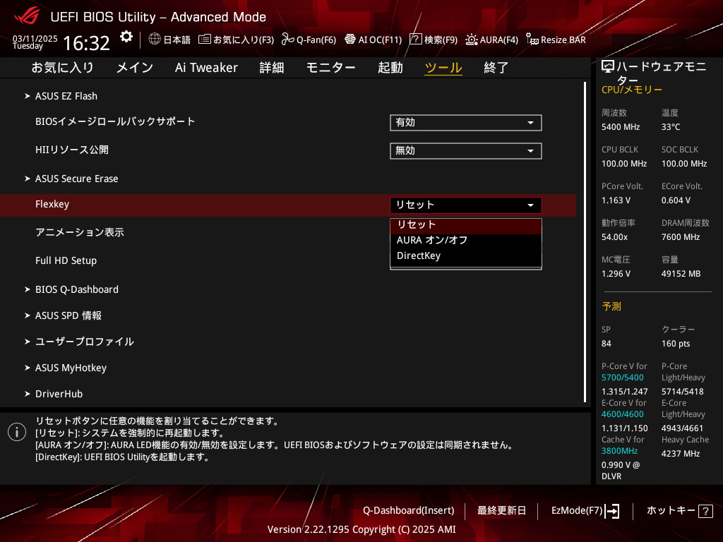Open the 終了 tab
This screenshot has width=723, height=542.
click(496, 68)
